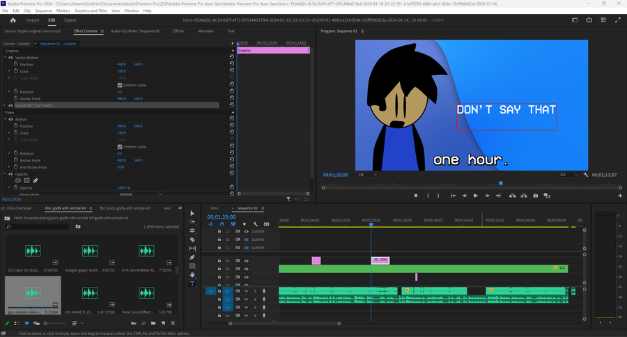
Task: Open playback resolution 1/2 dropdown
Action: 568,175
